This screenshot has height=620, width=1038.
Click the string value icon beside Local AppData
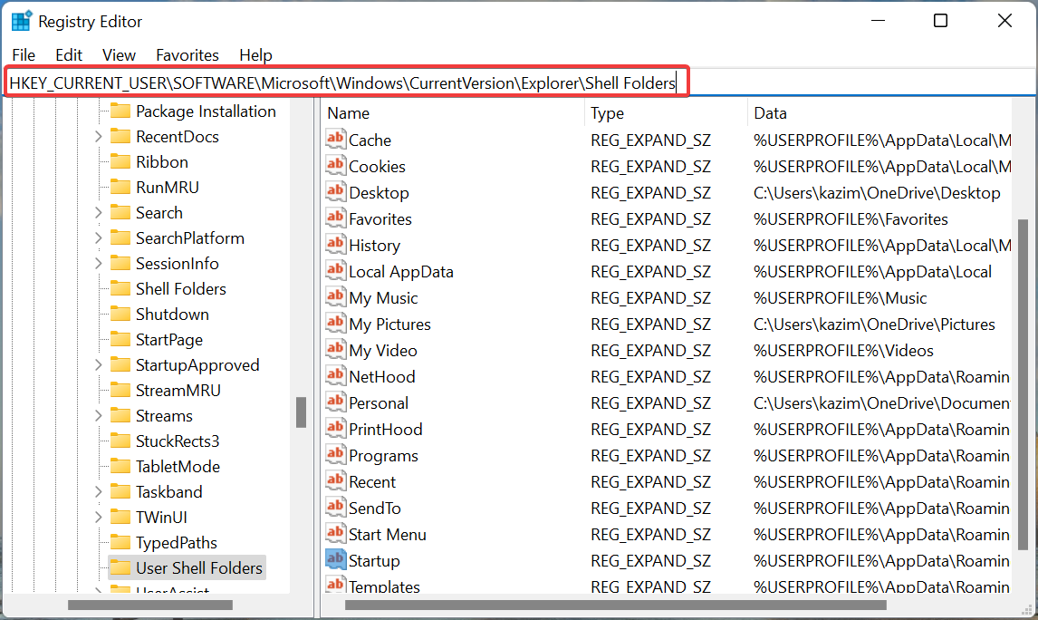click(x=336, y=271)
